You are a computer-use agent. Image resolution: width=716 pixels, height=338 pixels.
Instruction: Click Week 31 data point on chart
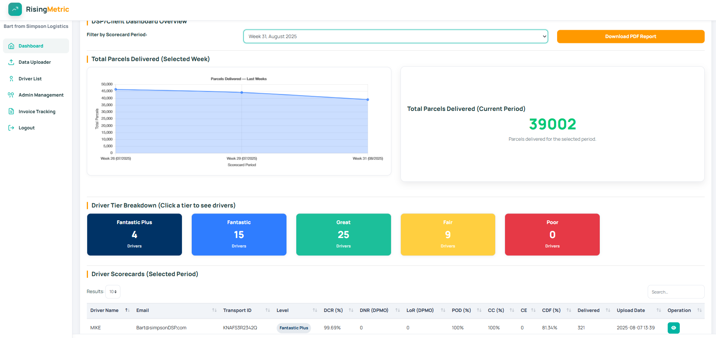[x=368, y=100]
